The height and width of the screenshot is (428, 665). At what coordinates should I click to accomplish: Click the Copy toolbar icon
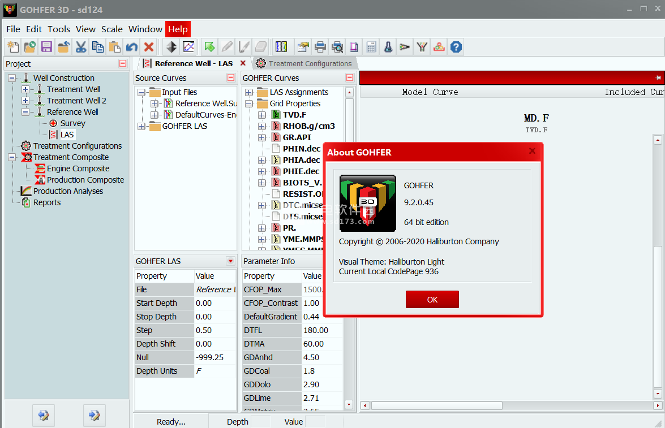97,47
